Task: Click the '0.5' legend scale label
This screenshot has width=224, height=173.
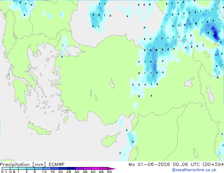Action: (x=12, y=172)
